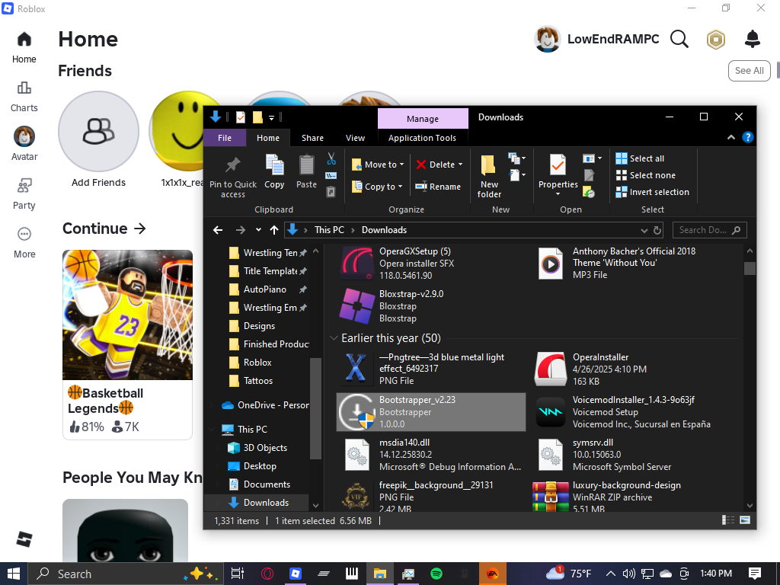
Task: Open Application Tools ribbon tab
Action: click(x=422, y=138)
